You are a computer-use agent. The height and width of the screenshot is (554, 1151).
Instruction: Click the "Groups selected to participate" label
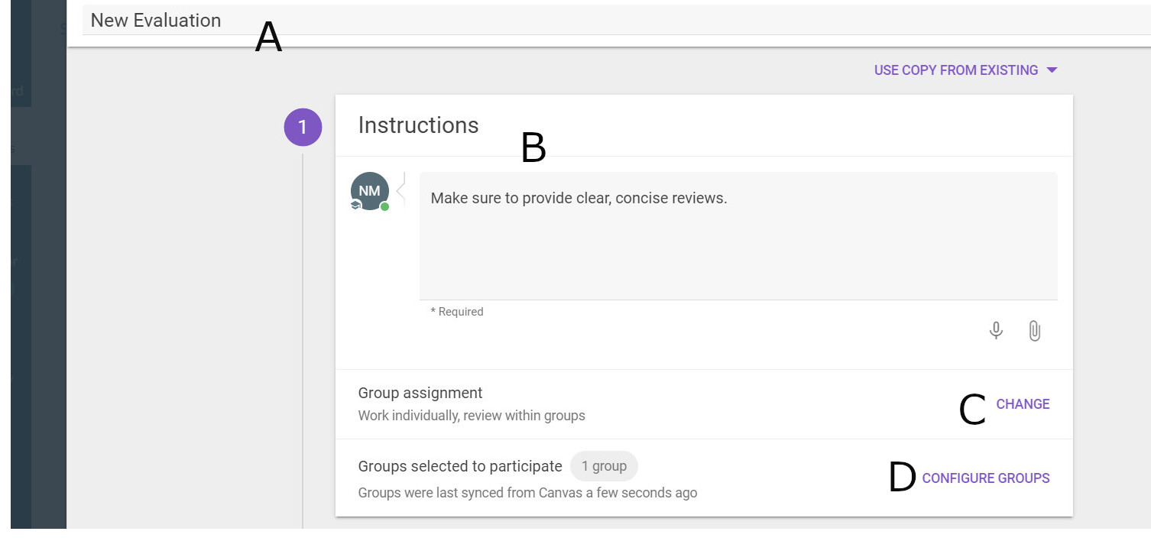tap(460, 466)
